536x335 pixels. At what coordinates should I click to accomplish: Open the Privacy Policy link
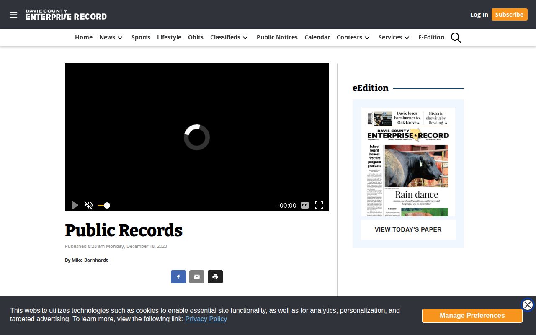point(206,319)
